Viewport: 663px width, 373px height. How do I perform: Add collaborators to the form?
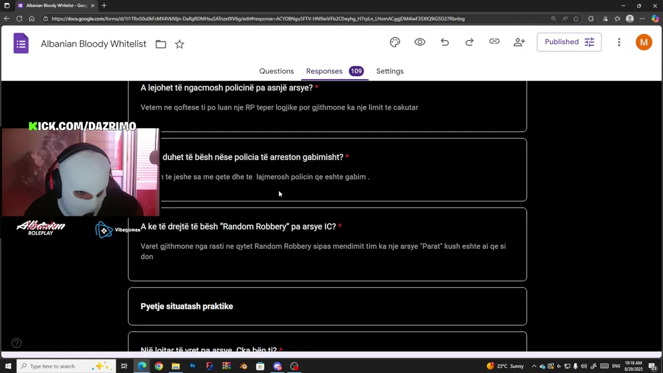[x=519, y=42]
